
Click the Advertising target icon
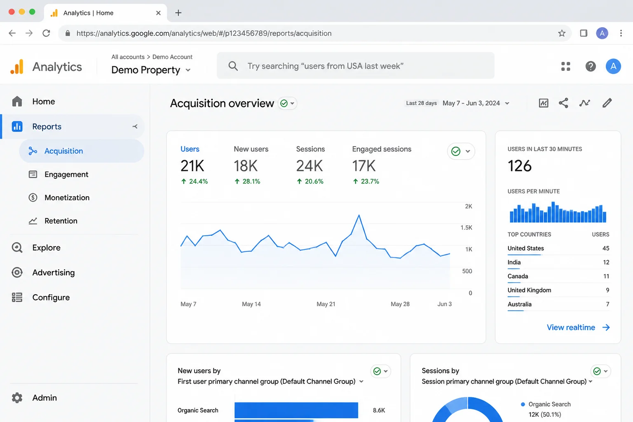pyautogui.click(x=17, y=272)
